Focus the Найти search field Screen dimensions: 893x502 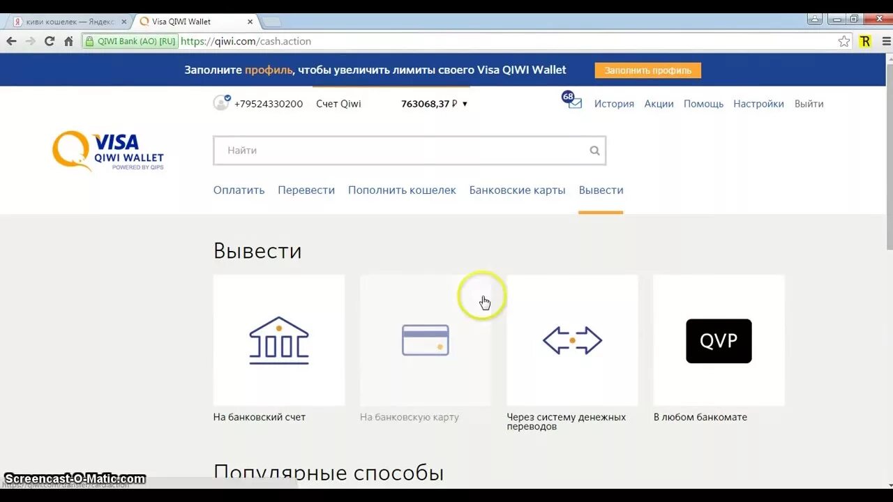[410, 151]
